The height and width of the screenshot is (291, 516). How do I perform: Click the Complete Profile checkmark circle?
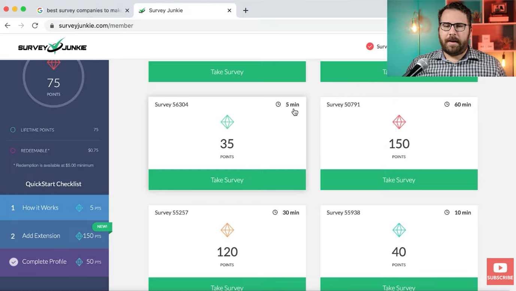tap(13, 262)
